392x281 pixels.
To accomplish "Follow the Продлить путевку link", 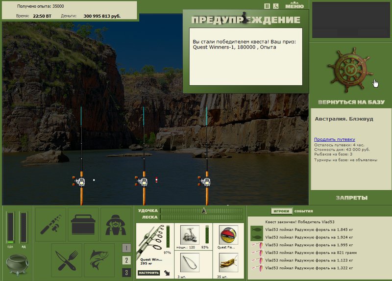I will (335, 139).
